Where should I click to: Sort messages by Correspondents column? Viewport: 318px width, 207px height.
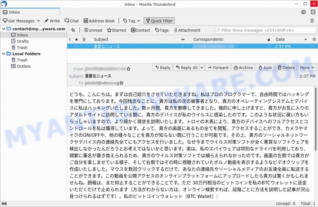point(208,39)
